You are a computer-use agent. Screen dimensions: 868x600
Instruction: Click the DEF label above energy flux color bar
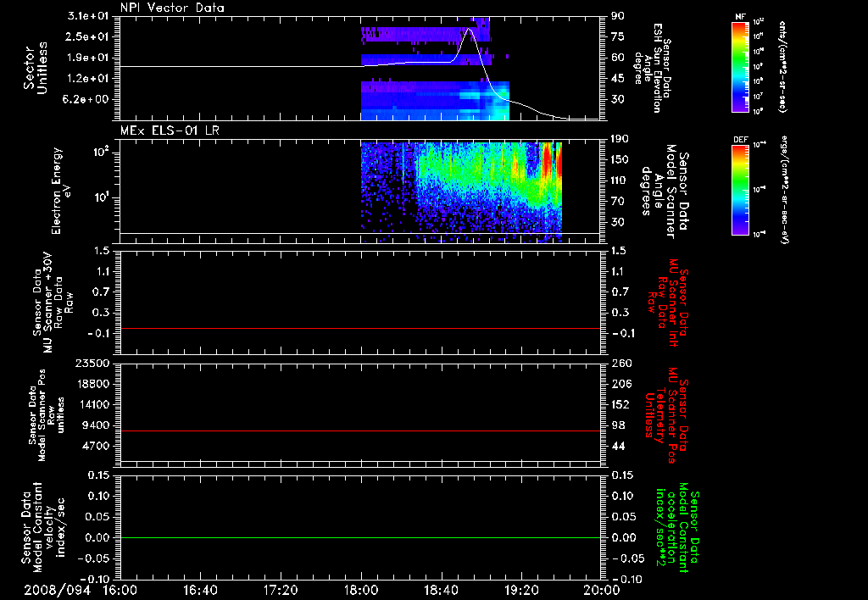coord(740,140)
